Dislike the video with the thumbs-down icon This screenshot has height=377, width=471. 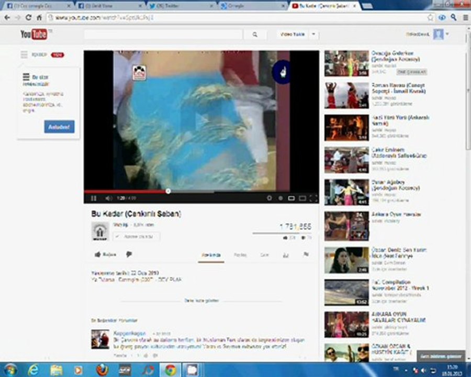(129, 254)
